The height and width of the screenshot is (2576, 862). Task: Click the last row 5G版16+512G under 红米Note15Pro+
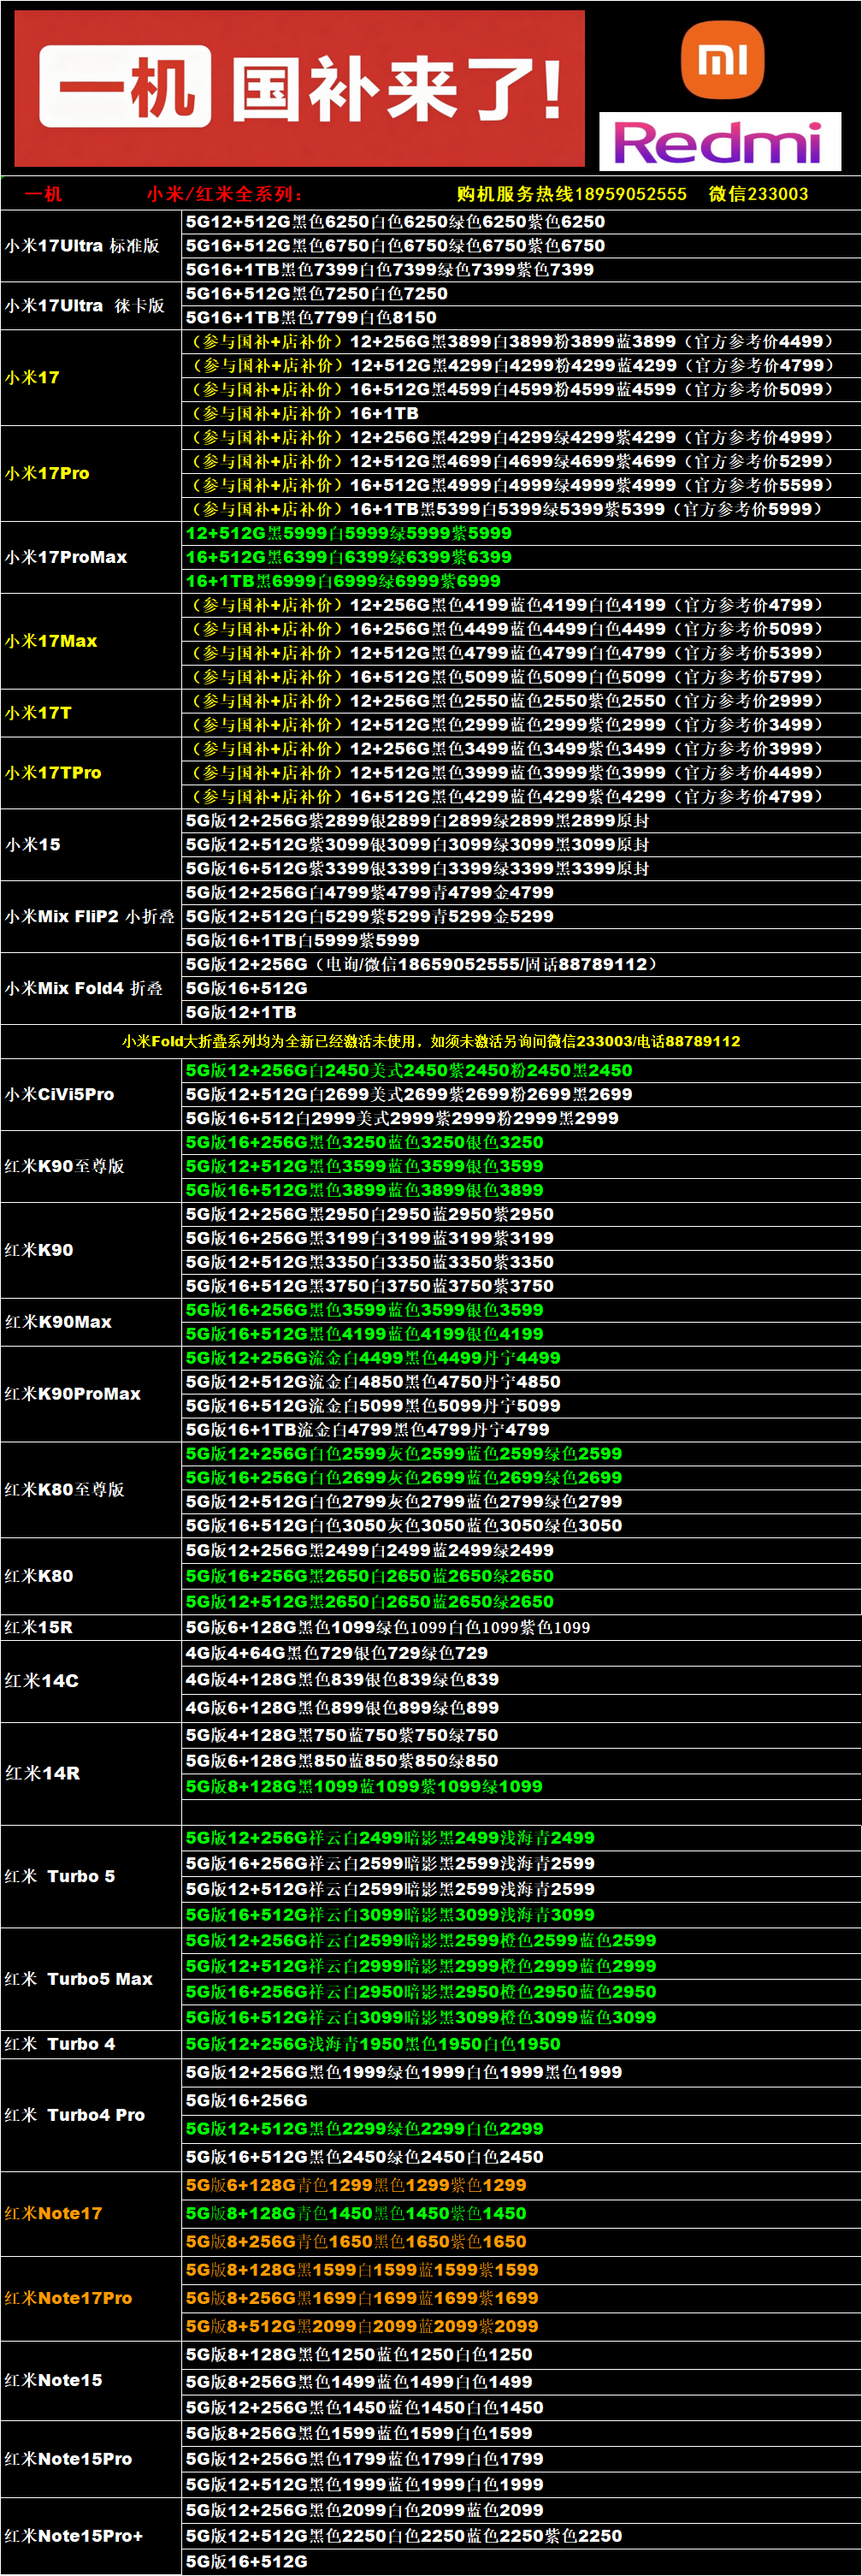[x=521, y=2563]
